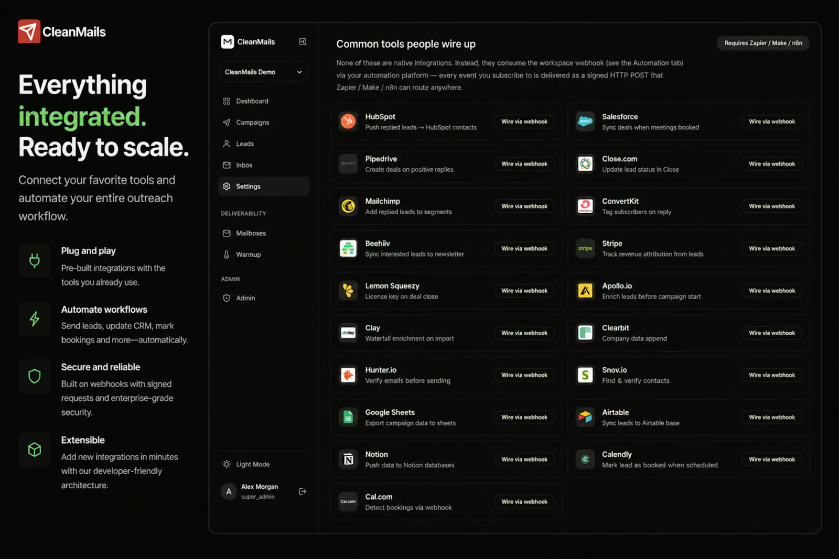This screenshot has width=839, height=559.
Task: Click the Beehiiv logo icon
Action: coord(348,248)
